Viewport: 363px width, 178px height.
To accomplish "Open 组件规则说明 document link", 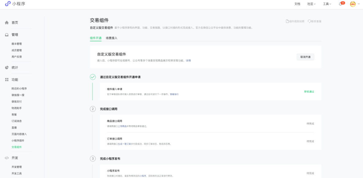I will pyautogui.click(x=295, y=21).
